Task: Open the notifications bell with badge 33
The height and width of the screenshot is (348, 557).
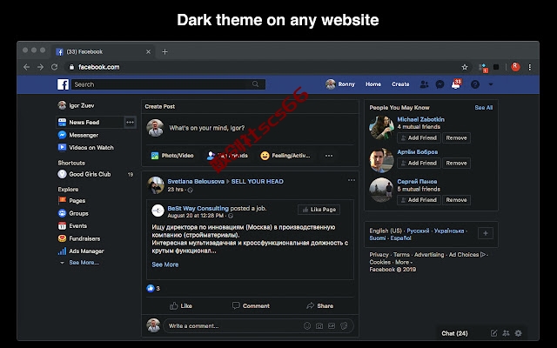Action: click(456, 84)
